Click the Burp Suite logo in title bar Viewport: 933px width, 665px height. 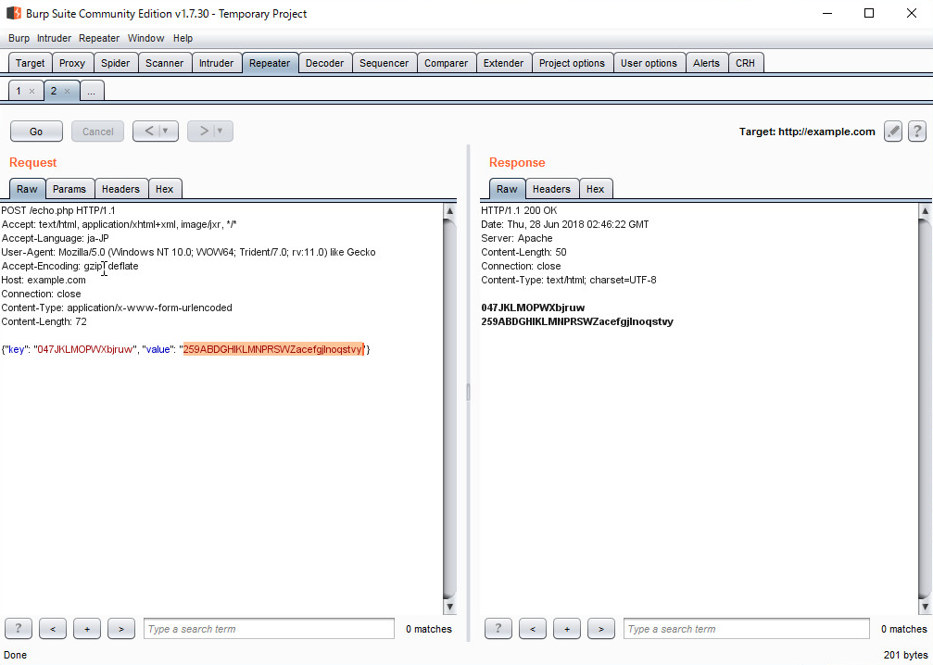pos(14,13)
